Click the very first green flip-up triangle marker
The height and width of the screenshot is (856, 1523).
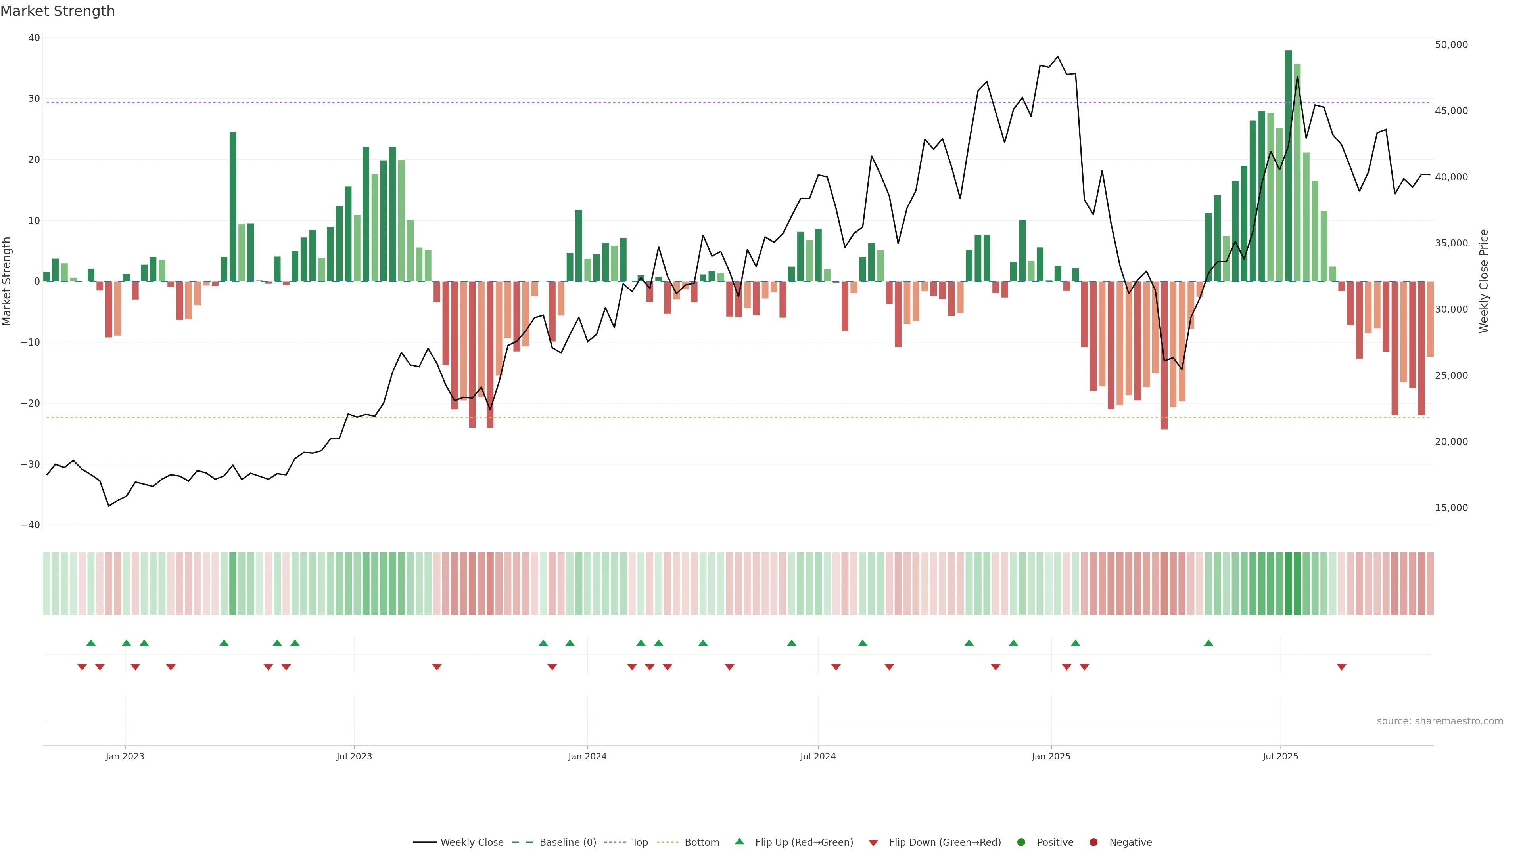[91, 643]
